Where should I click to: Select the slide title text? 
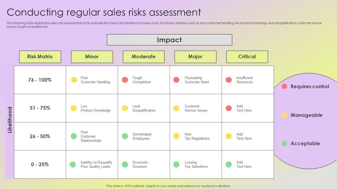(104, 12)
